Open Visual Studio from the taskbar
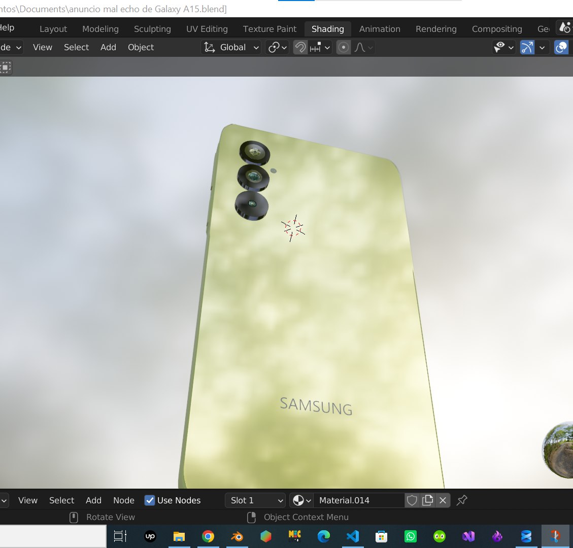 point(468,536)
